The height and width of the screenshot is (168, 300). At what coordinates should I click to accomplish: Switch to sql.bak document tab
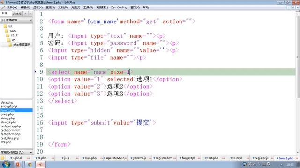click(x=18, y=158)
